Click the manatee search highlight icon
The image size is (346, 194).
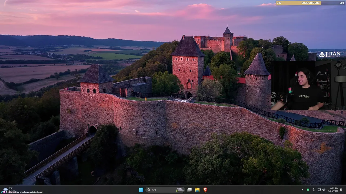coord(180,190)
